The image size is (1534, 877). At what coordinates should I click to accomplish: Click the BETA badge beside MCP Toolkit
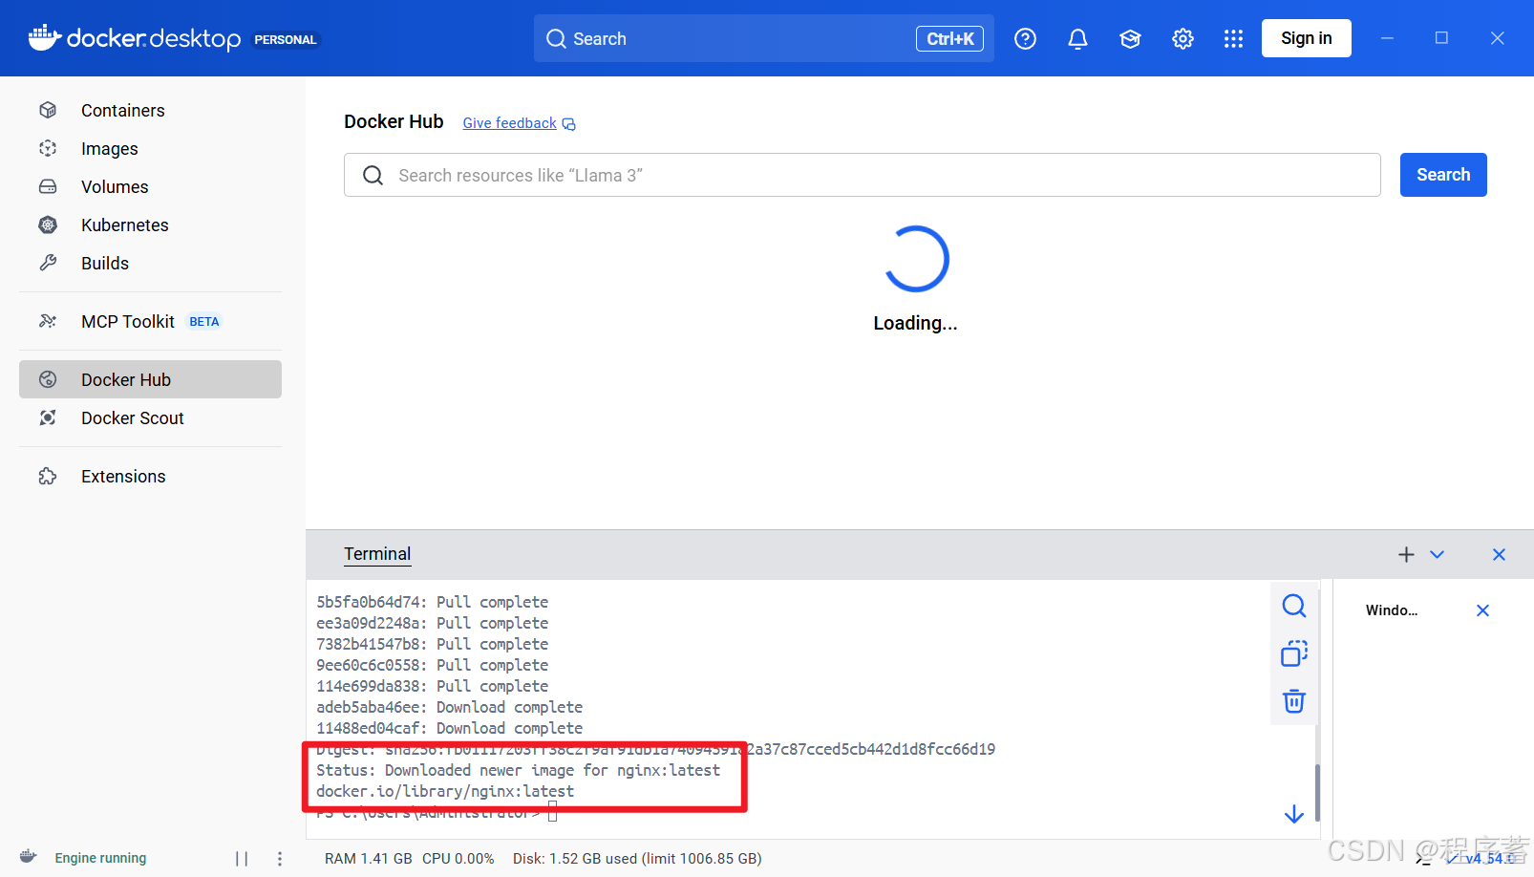204,322
